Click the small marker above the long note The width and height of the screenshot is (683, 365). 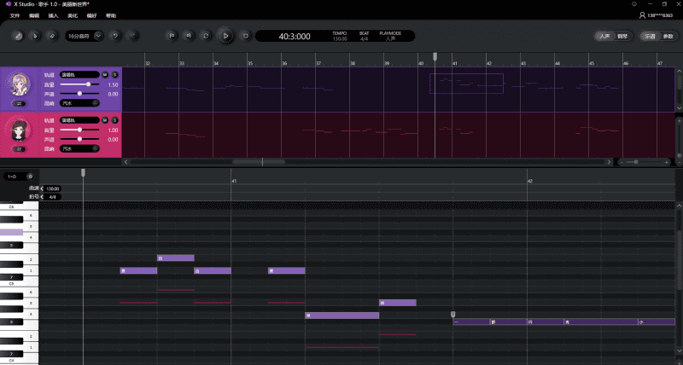pyautogui.click(x=453, y=314)
